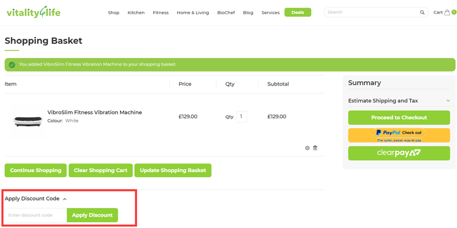The width and height of the screenshot is (457, 228).
Task: Click the vitality4life logo
Action: [x=34, y=12]
